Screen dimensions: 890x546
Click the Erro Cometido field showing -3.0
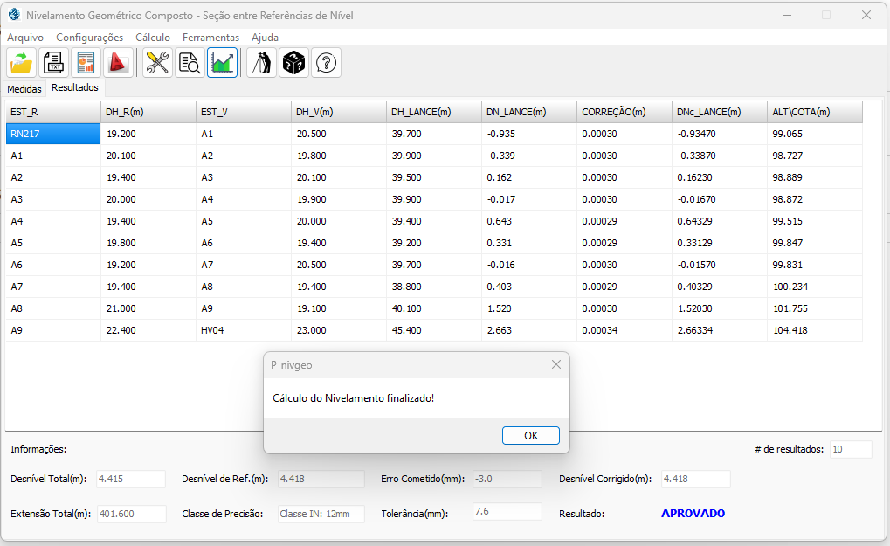507,479
